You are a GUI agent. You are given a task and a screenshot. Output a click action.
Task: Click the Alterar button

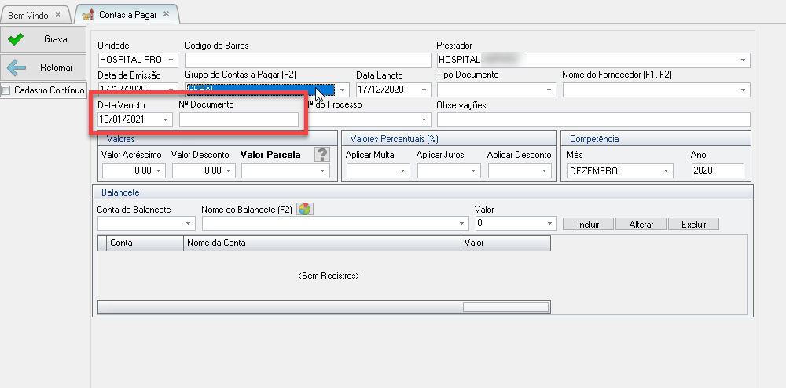click(641, 225)
